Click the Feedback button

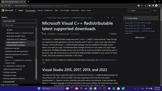[x=113, y=34]
